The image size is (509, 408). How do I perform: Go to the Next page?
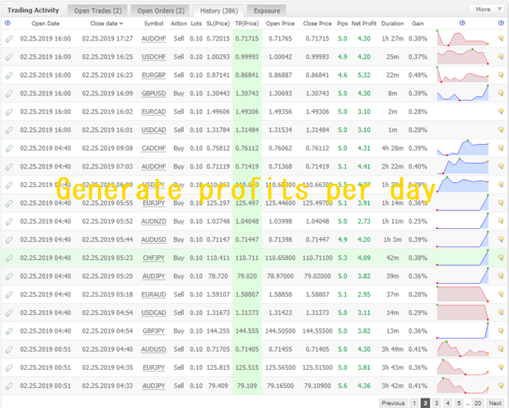(x=495, y=403)
